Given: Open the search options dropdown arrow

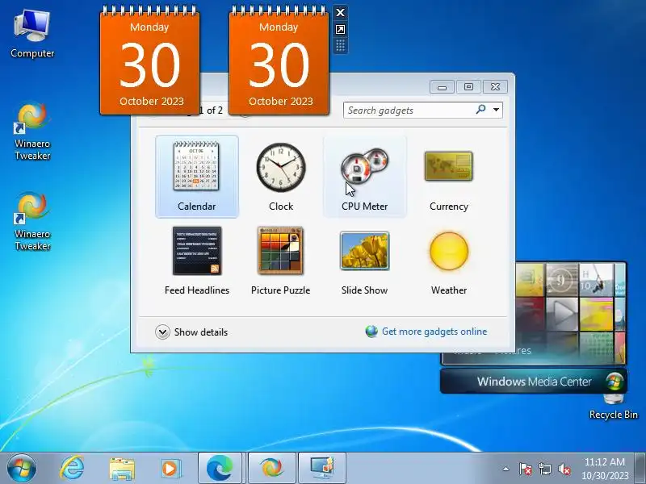Looking at the screenshot, I should click(496, 110).
